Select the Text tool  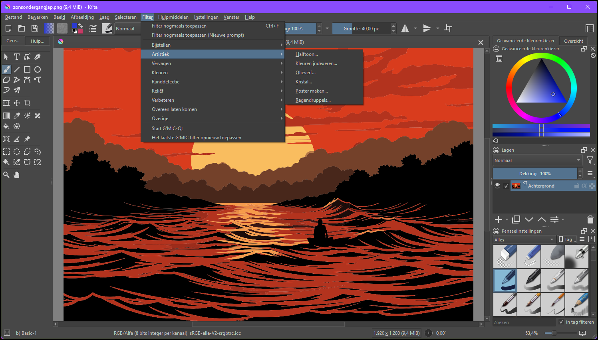coord(16,57)
